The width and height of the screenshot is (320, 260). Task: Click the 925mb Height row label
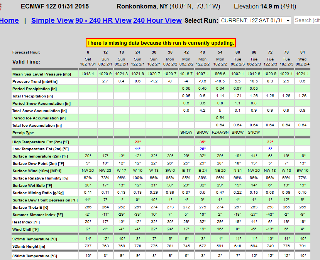point(29,247)
